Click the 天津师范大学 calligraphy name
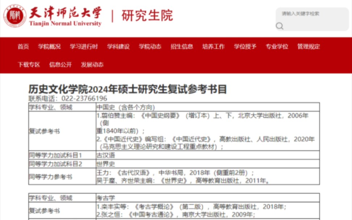Screen dimensions: 352x220 coord(65,13)
